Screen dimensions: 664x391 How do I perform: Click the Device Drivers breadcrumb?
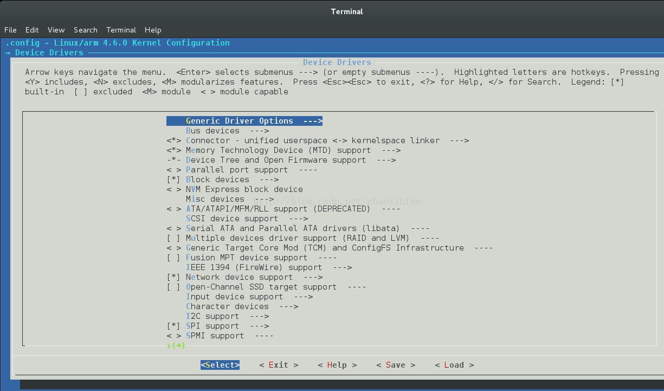(x=49, y=53)
